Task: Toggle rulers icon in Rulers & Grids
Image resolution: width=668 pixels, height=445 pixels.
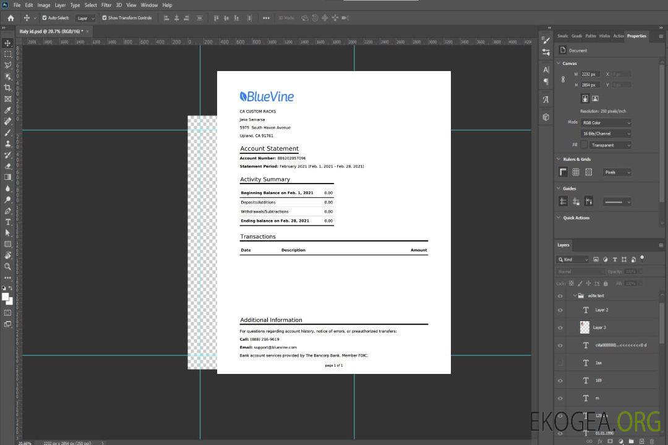Action: click(x=563, y=172)
